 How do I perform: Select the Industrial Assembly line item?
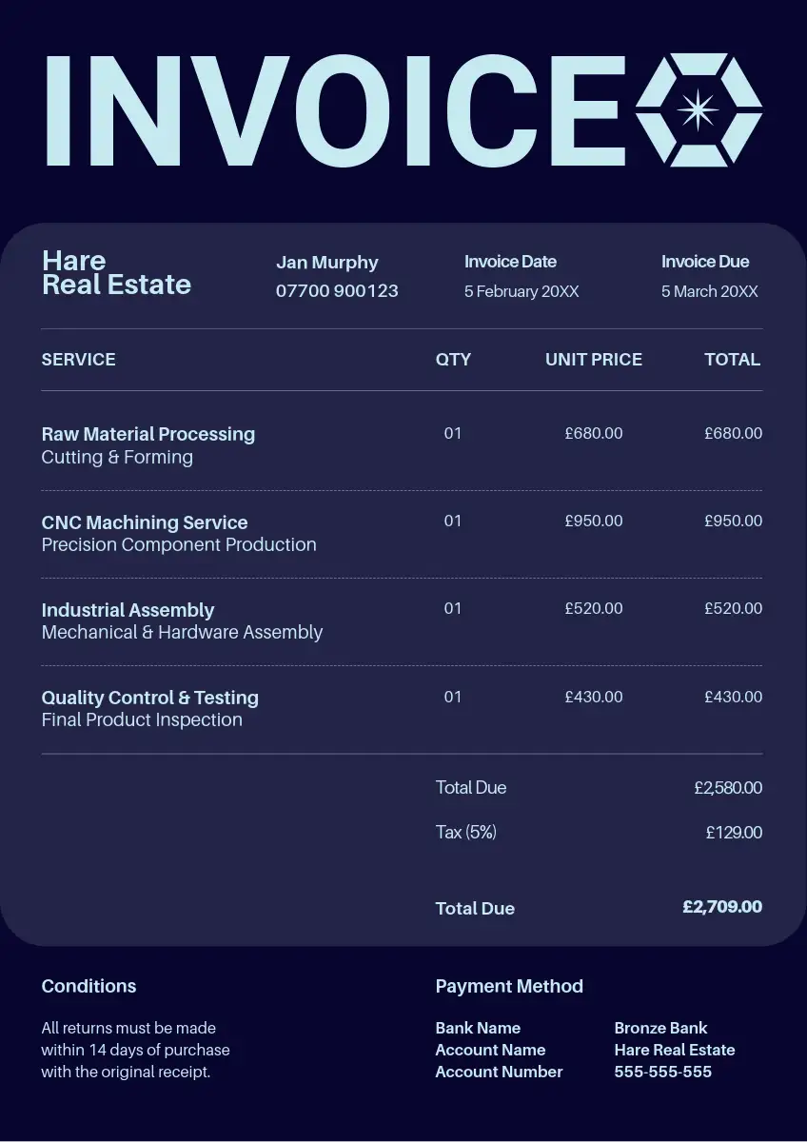(x=128, y=610)
